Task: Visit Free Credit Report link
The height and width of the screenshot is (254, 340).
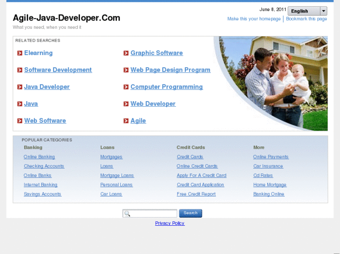Action: tap(196, 194)
